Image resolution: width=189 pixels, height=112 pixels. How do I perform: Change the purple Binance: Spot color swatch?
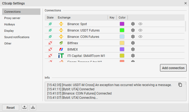pos(122,24)
